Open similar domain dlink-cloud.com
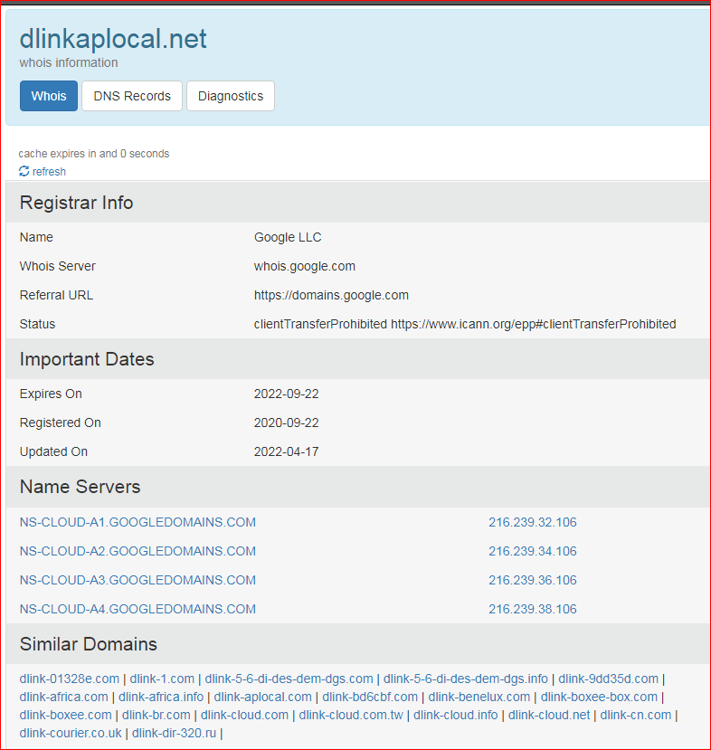Screen dimensions: 711x750 point(245,715)
